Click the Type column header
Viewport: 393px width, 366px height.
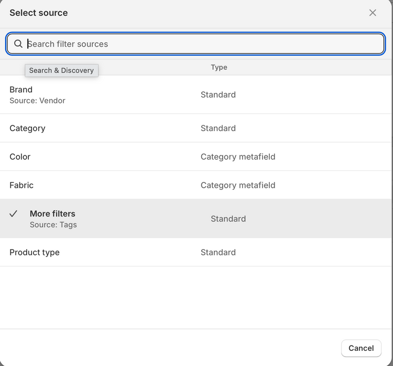[x=219, y=67]
